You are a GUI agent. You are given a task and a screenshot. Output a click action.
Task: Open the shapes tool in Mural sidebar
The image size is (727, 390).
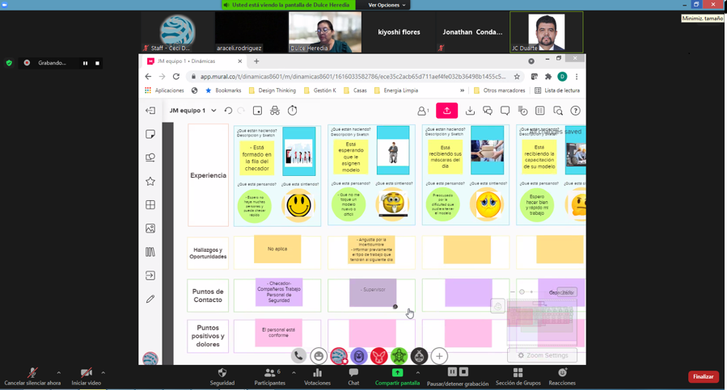(150, 157)
